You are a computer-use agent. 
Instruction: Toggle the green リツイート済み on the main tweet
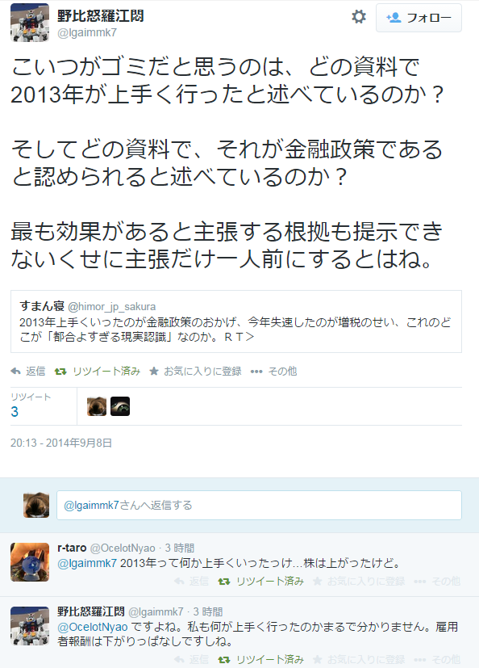coord(98,371)
